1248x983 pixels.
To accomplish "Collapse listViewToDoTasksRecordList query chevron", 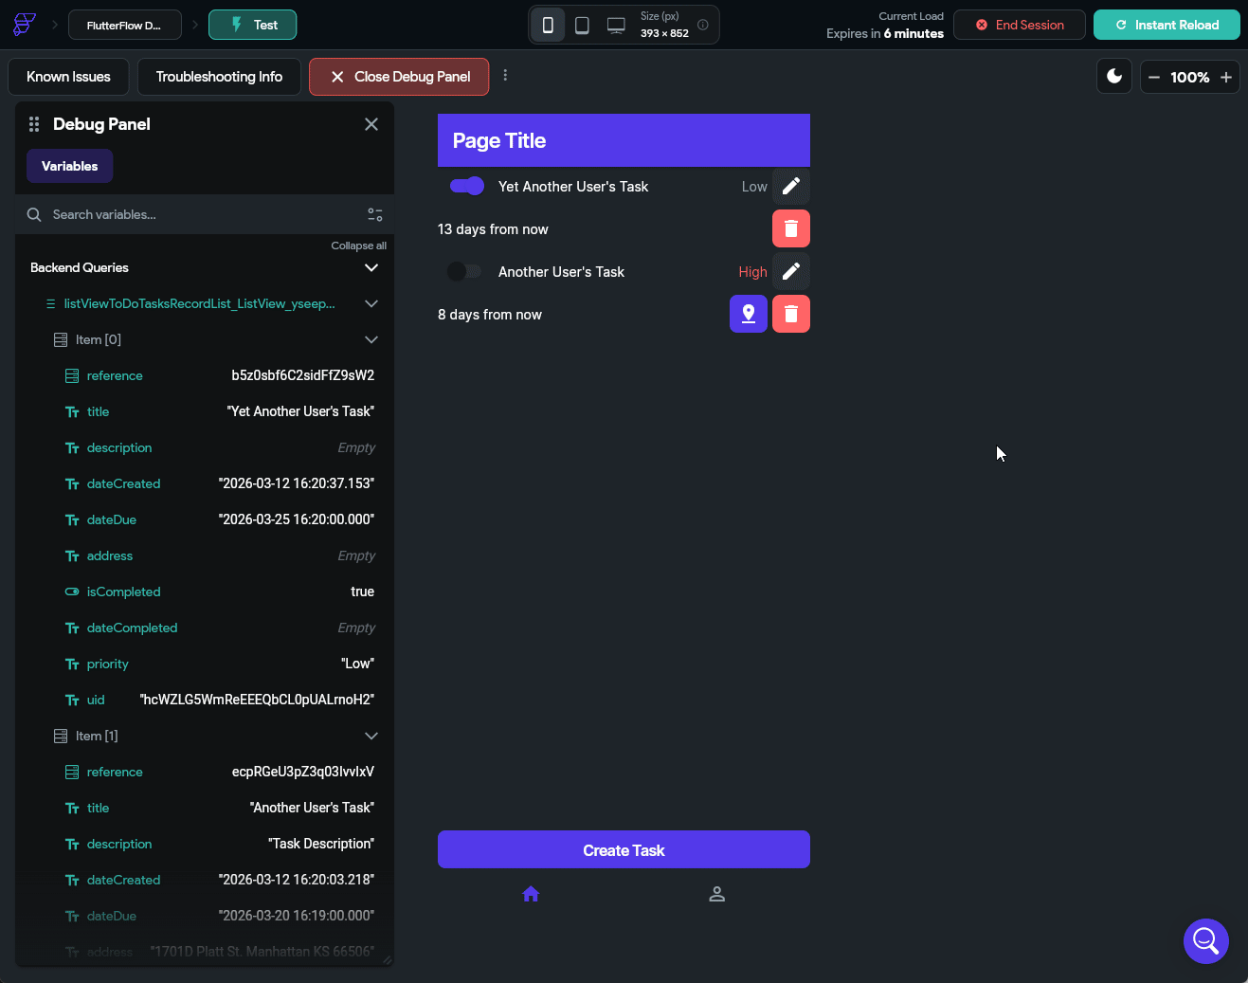I will click(x=371, y=303).
